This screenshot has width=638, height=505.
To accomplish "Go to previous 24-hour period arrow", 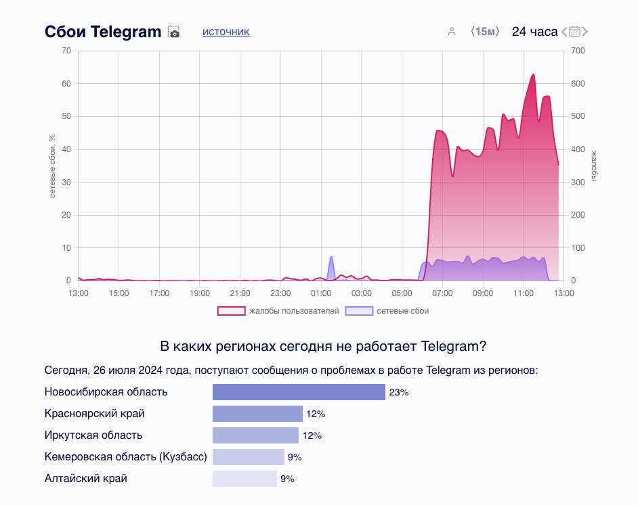I will (x=564, y=32).
